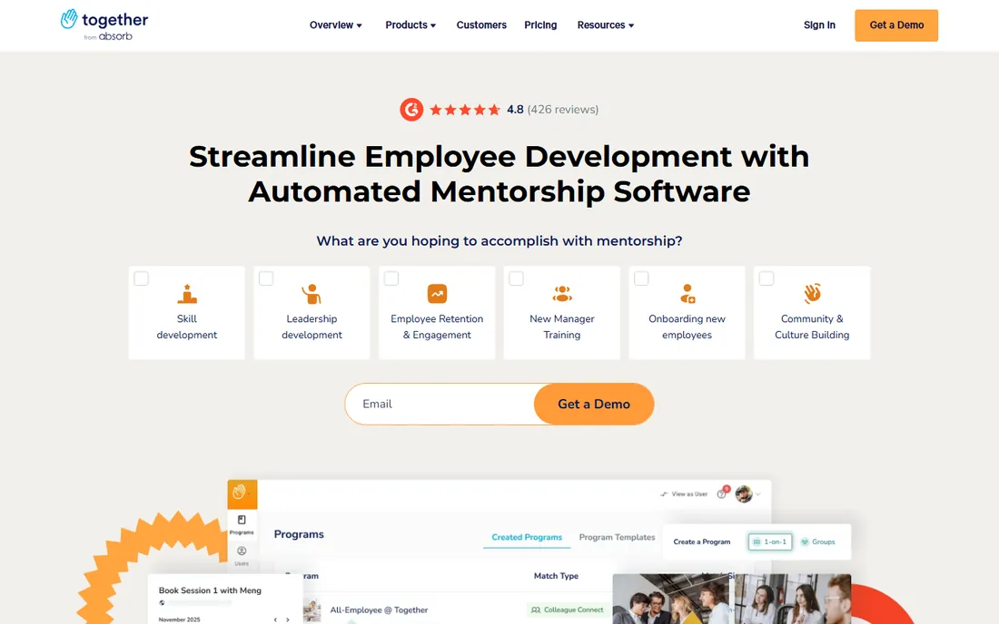Screen dimensions: 999x624
Task: Click the Leadership development person icon
Action: [312, 294]
